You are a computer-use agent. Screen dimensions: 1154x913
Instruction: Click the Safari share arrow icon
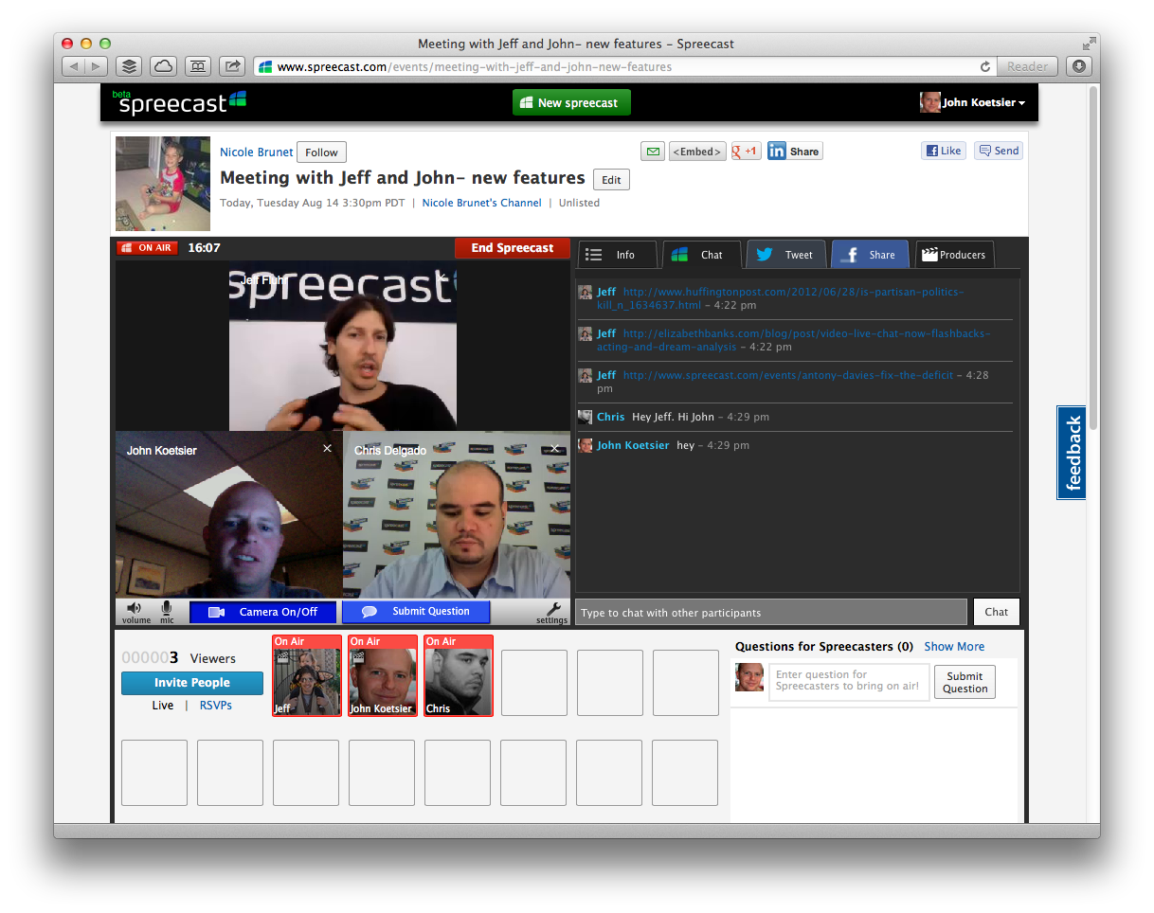point(232,67)
